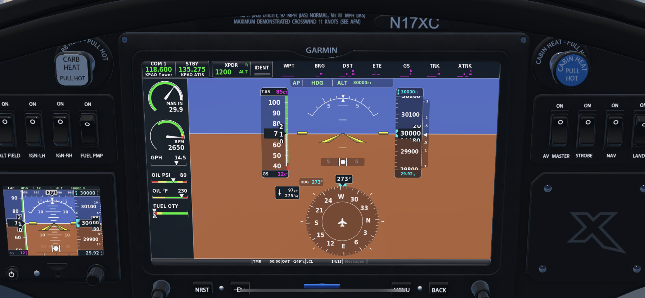645x298 pixels.
Task: Open the Messages softkey on status bar
Action: pos(355,262)
